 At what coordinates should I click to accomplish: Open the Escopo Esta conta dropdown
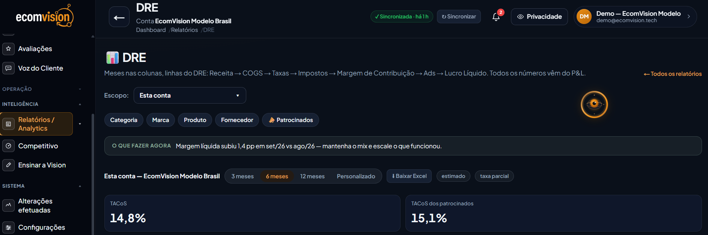point(190,95)
